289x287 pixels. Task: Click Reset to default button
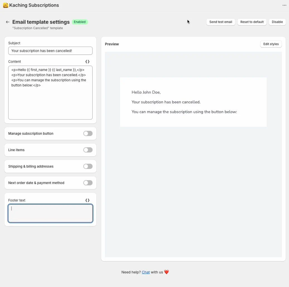pos(252,22)
